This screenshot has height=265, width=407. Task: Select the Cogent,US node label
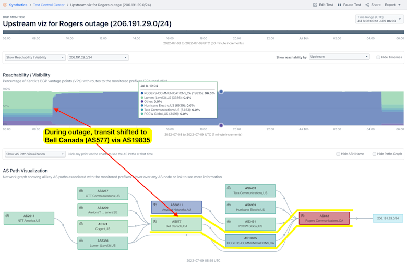tap(103, 229)
